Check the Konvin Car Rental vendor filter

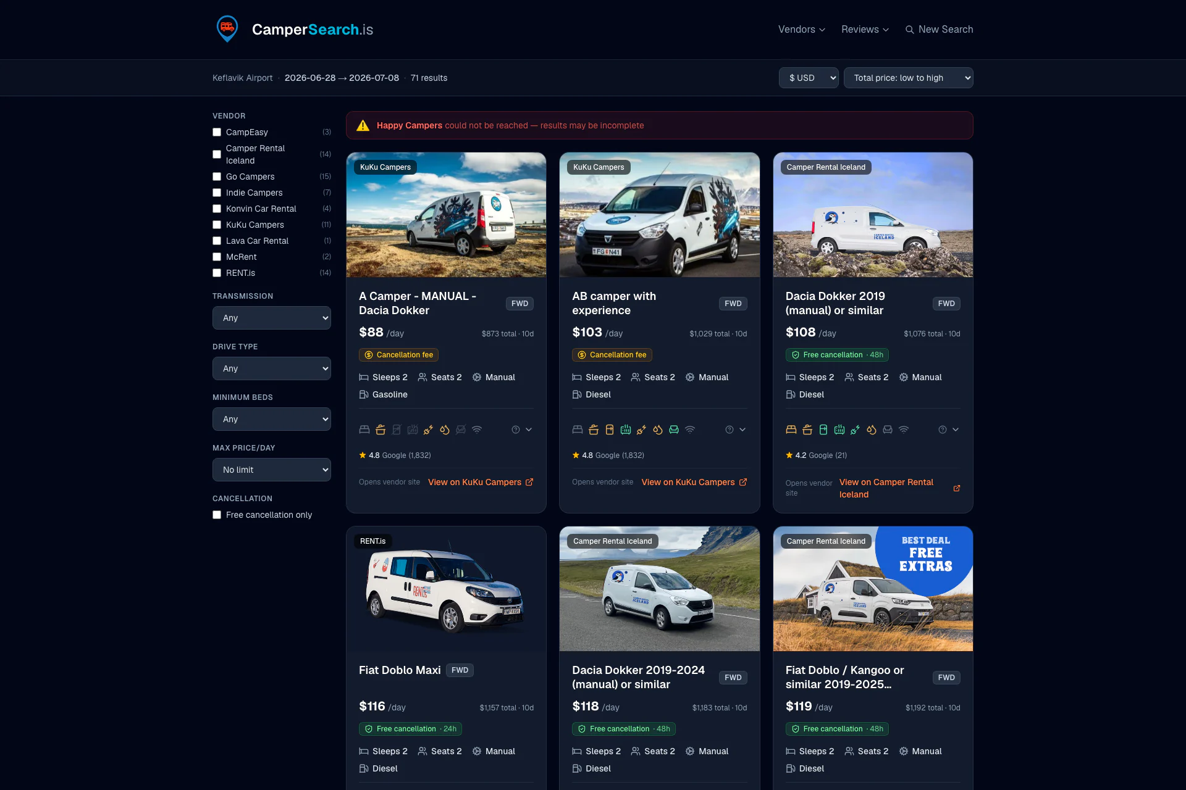click(x=217, y=209)
